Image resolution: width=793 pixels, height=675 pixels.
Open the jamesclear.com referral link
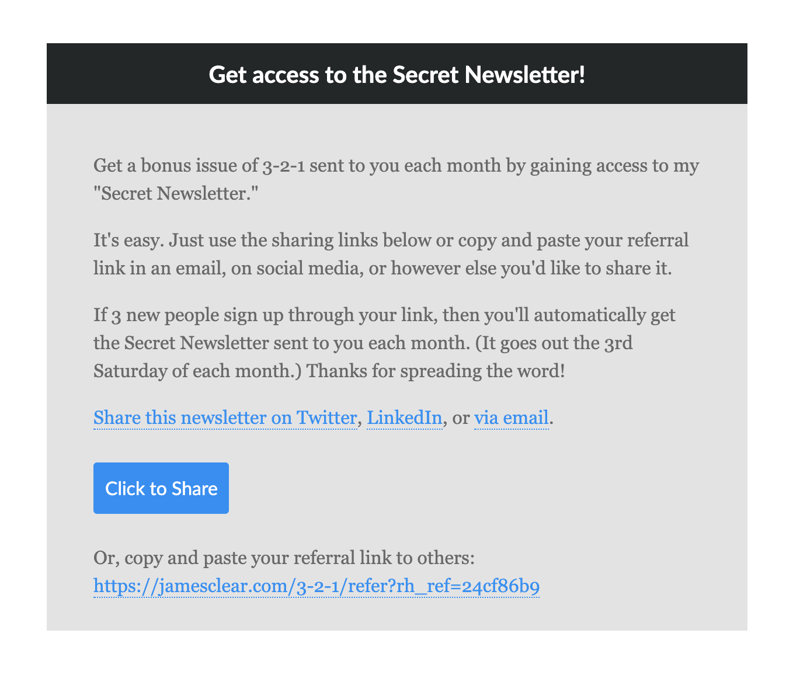(316, 586)
